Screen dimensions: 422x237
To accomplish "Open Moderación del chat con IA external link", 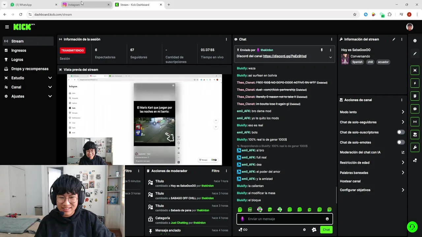I will [403, 152].
